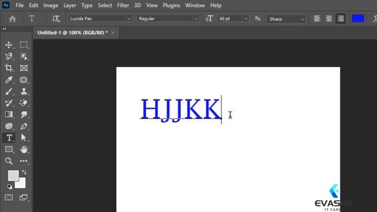Open the Filter menu
Viewport: 377px width, 212px height.
click(123, 5)
